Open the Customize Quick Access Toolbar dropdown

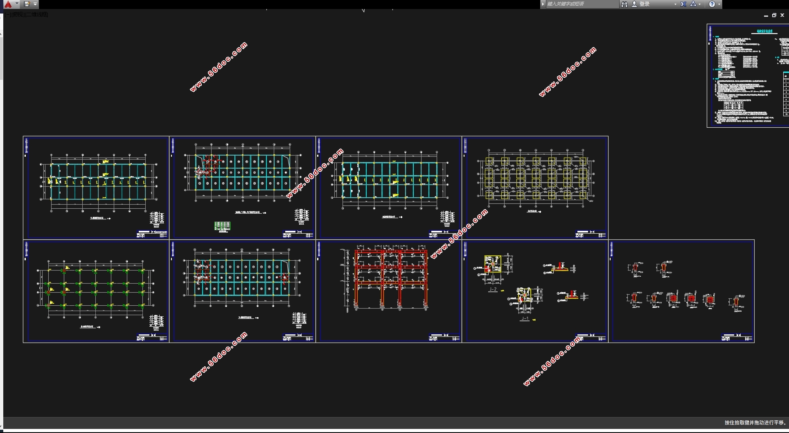pyautogui.click(x=35, y=4)
